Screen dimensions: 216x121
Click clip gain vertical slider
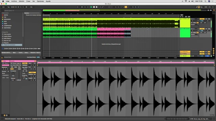point(19,75)
